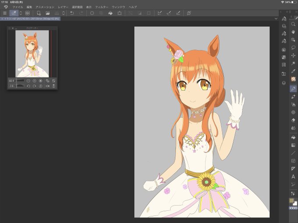
Task: Open the ファイル (File) menu
Action: pos(18,7)
